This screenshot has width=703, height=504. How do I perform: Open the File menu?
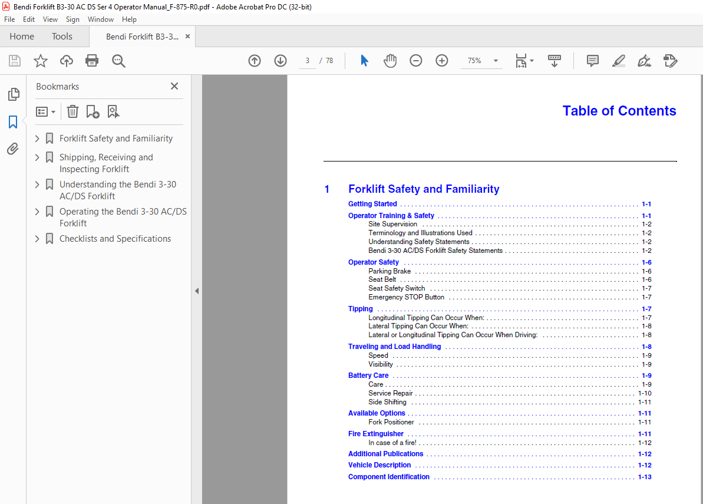click(9, 19)
